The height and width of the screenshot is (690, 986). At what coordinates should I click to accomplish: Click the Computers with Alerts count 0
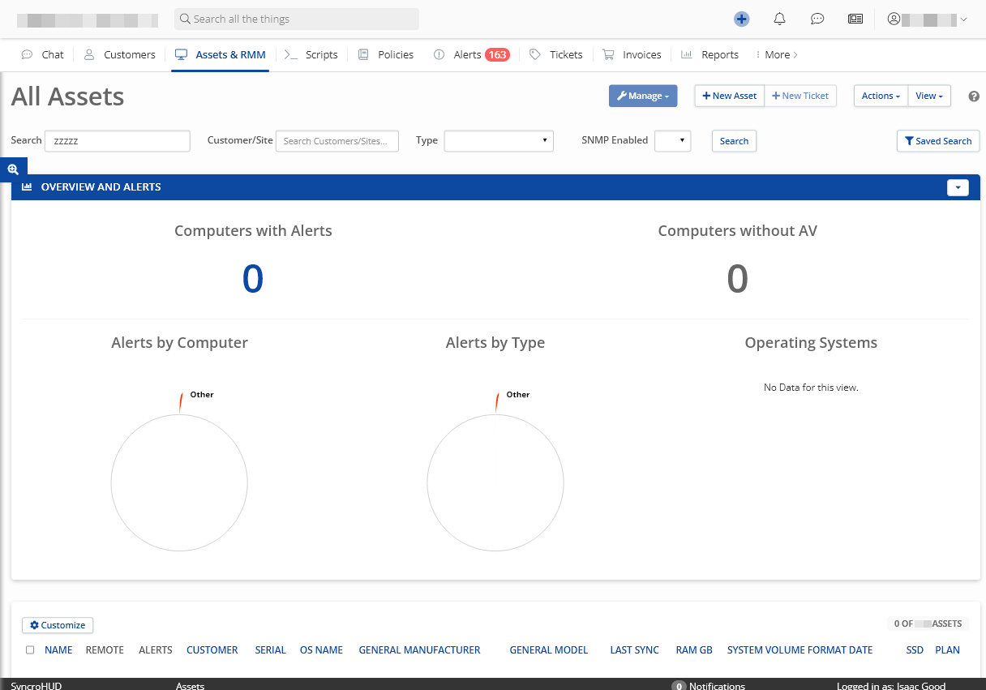[x=253, y=279]
